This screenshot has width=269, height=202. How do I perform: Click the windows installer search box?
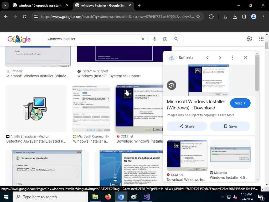click(x=93, y=39)
